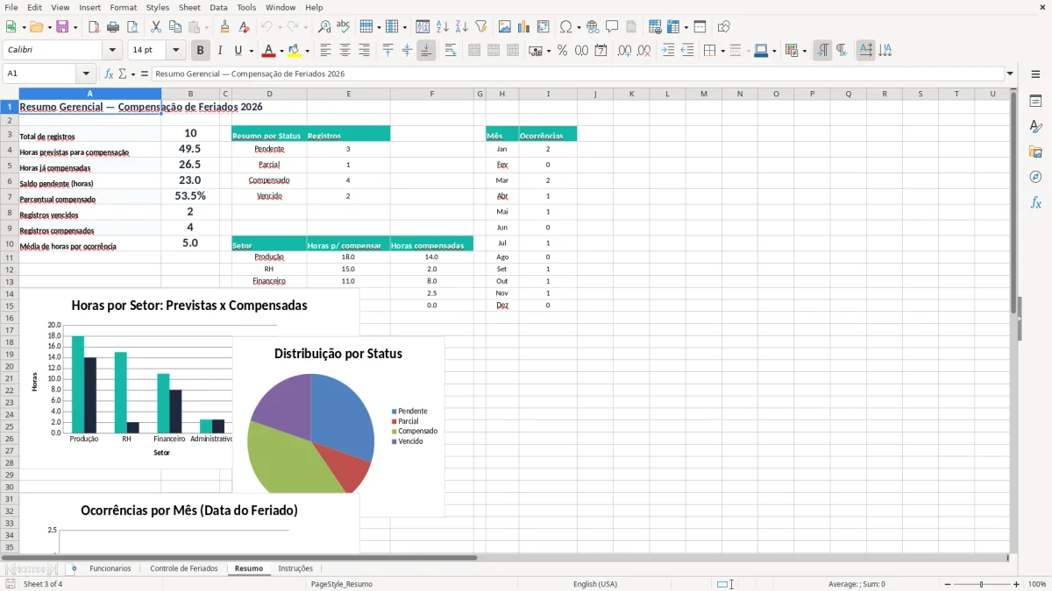Open font name dropdown list
1052x591 pixels.
tap(111, 51)
